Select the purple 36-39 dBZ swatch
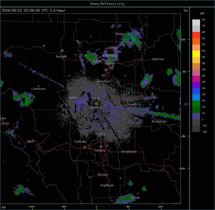 click(196, 85)
